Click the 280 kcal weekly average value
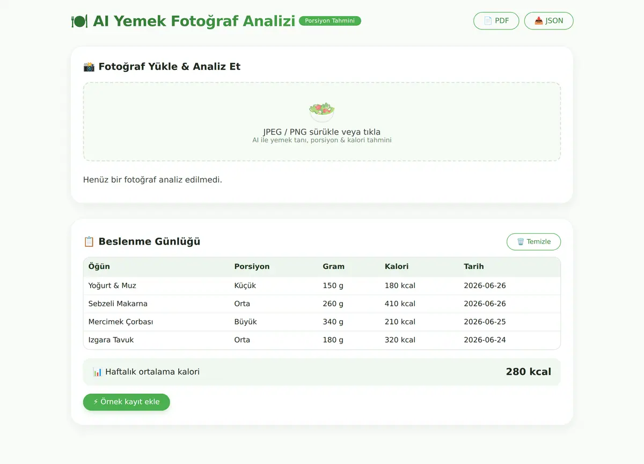The width and height of the screenshot is (644, 464). [x=529, y=372]
